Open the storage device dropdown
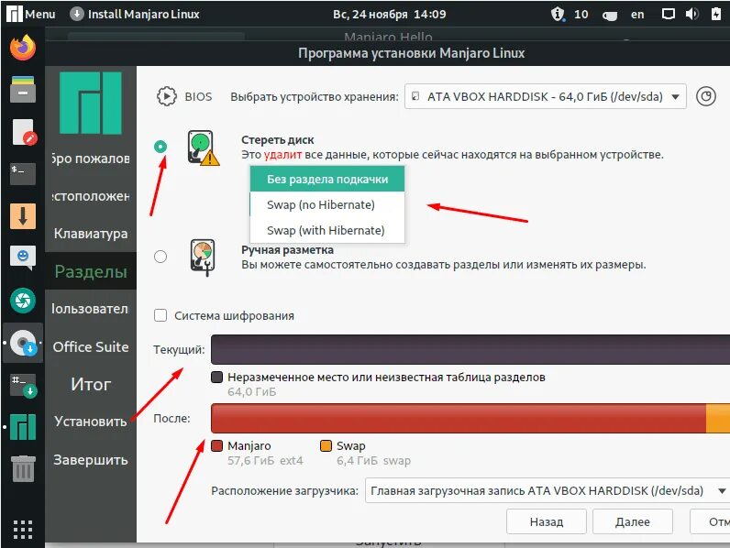This screenshot has height=548, width=730. [545, 96]
